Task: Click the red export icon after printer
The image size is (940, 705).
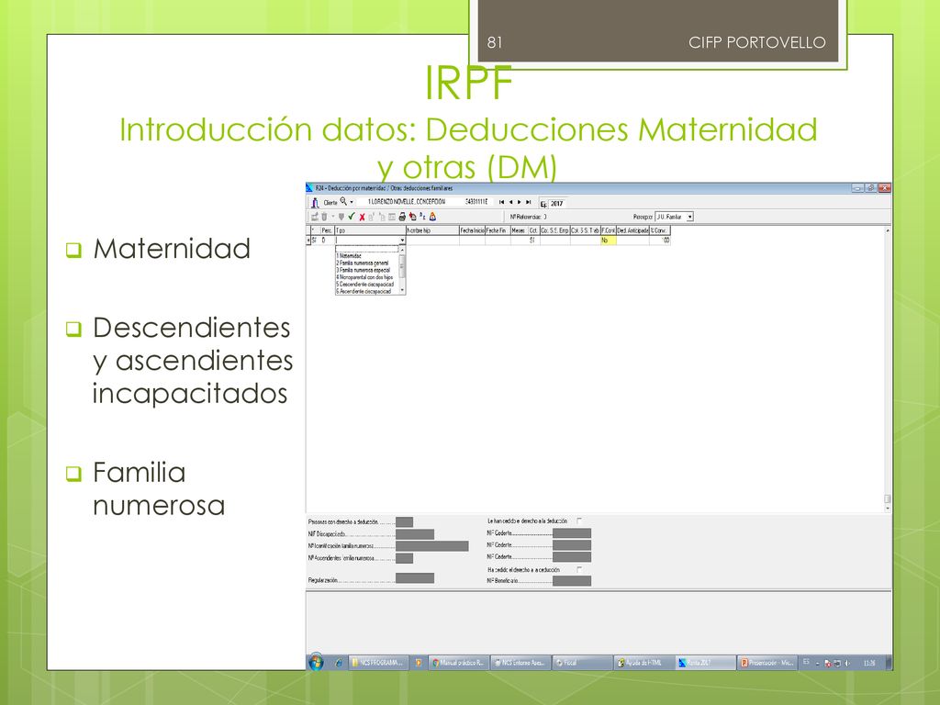Action: (x=412, y=217)
